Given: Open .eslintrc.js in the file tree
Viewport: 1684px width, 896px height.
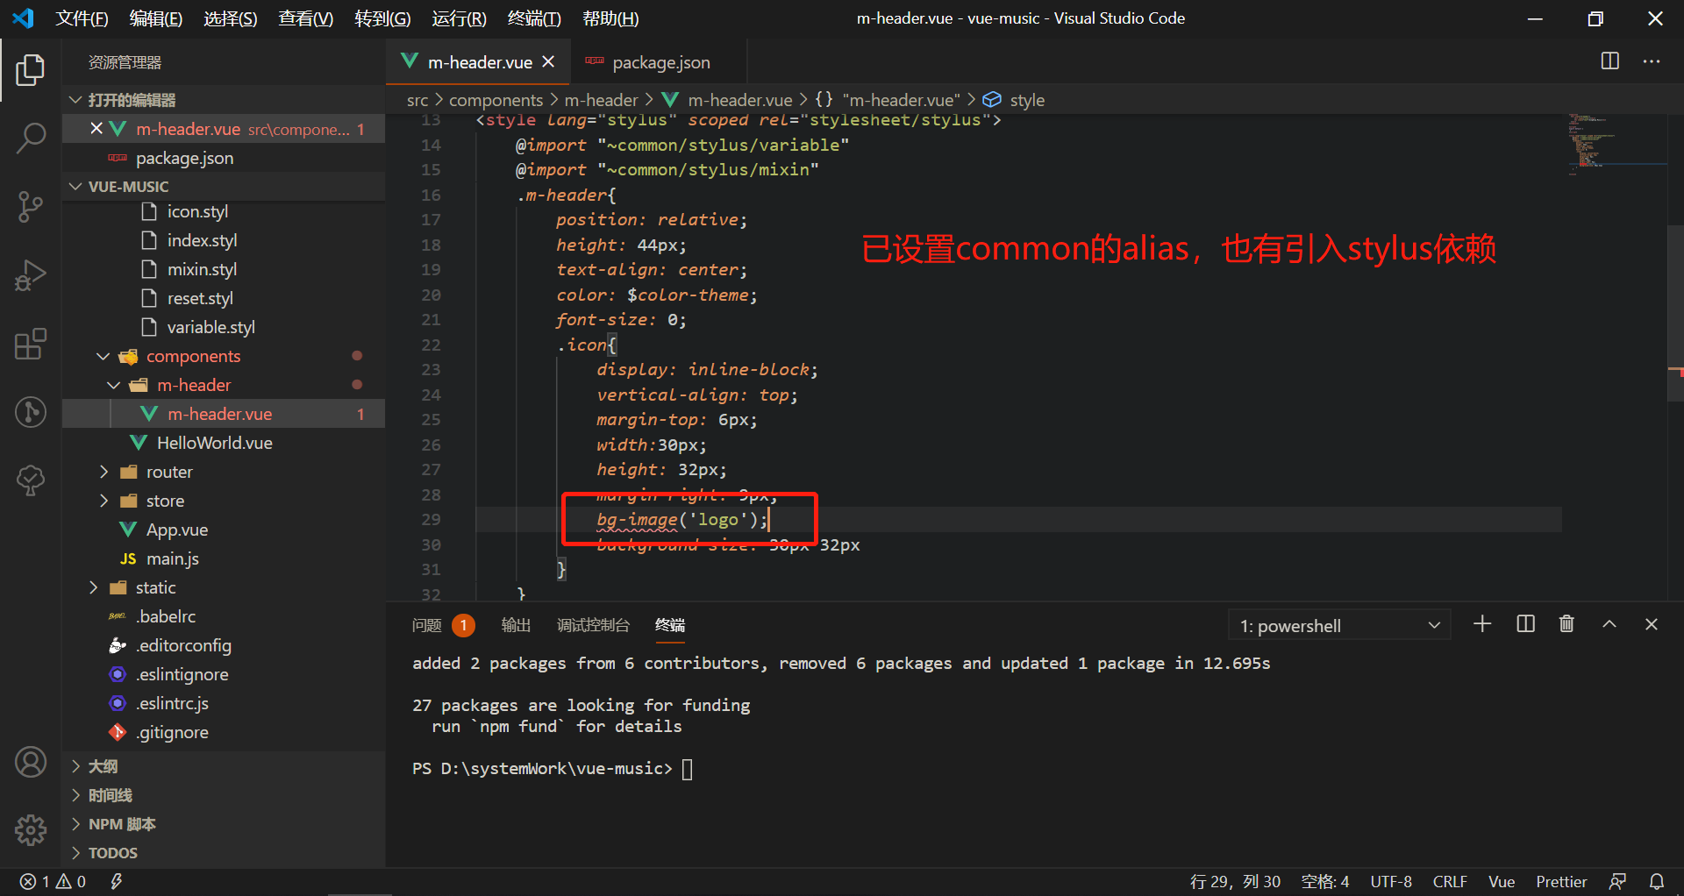Looking at the screenshot, I should pos(172,703).
